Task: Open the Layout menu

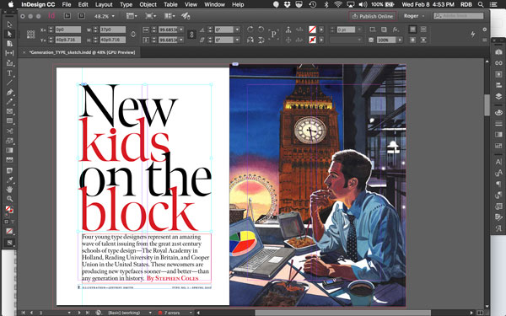Action: click(x=104, y=4)
